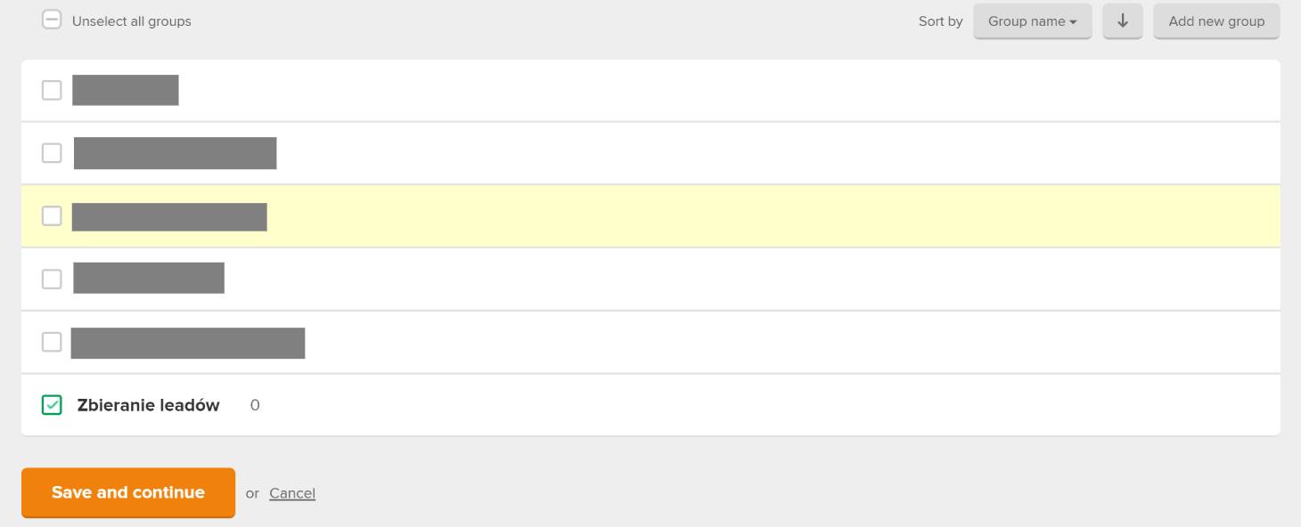
Task: Tick the fifth group row's checkbox
Action: click(x=52, y=342)
